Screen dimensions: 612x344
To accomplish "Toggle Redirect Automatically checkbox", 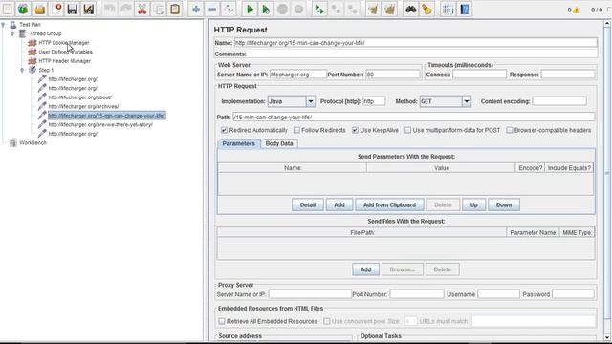I will (x=224, y=130).
